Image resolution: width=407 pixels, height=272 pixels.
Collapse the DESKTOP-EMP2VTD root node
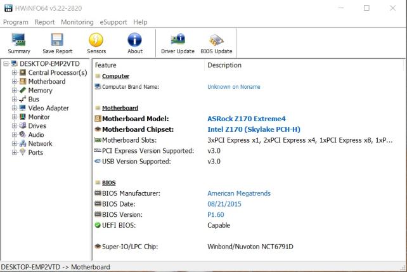6,64
